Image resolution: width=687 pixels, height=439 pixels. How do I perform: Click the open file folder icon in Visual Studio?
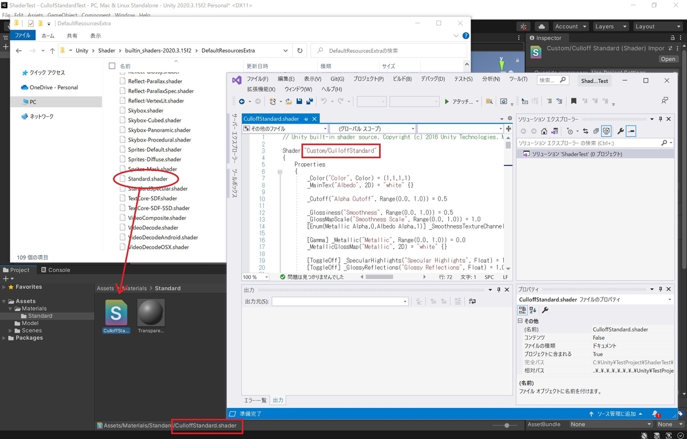(x=289, y=101)
